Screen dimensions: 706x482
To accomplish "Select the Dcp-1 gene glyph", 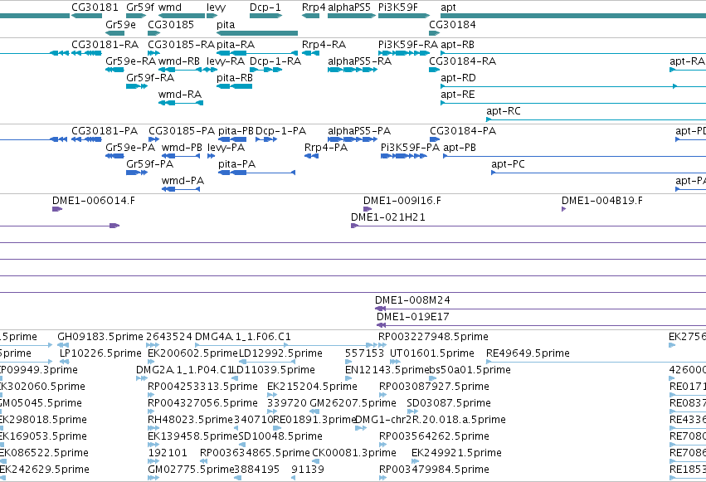I will [x=265, y=16].
